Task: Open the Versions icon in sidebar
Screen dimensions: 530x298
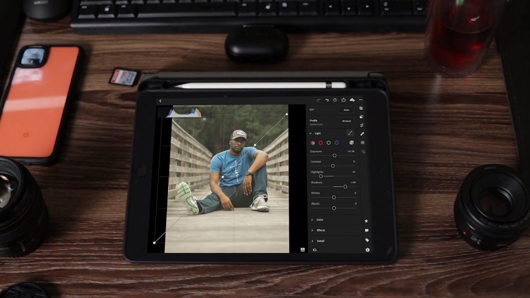Action: click(x=363, y=151)
